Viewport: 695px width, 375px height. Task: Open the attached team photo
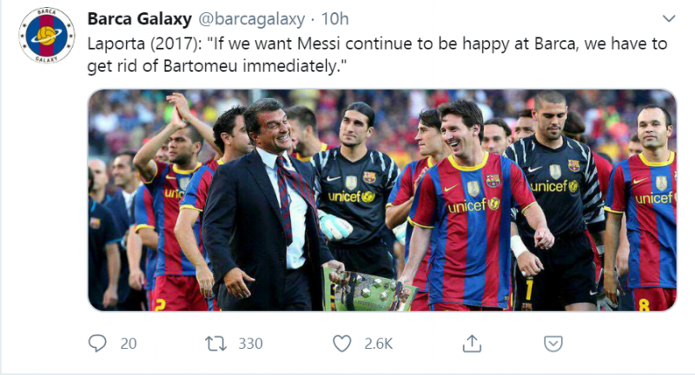382,200
